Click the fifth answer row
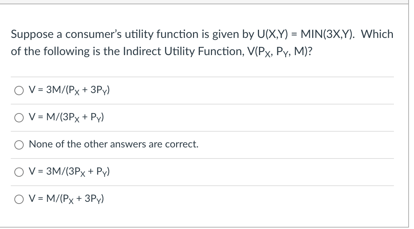 pos(201,199)
